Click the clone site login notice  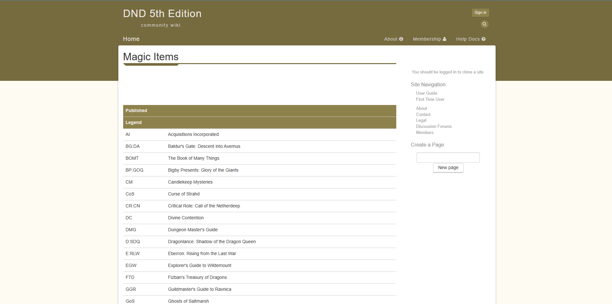[448, 72]
